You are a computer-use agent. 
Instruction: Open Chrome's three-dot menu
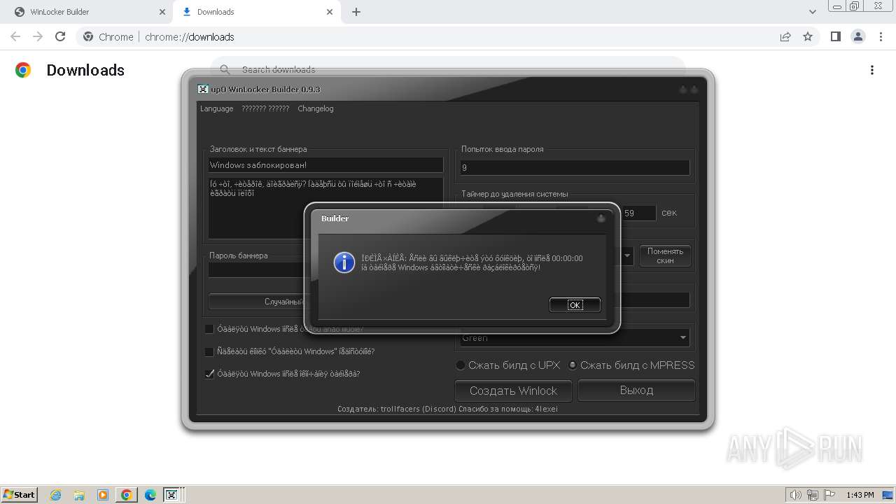pos(881,36)
